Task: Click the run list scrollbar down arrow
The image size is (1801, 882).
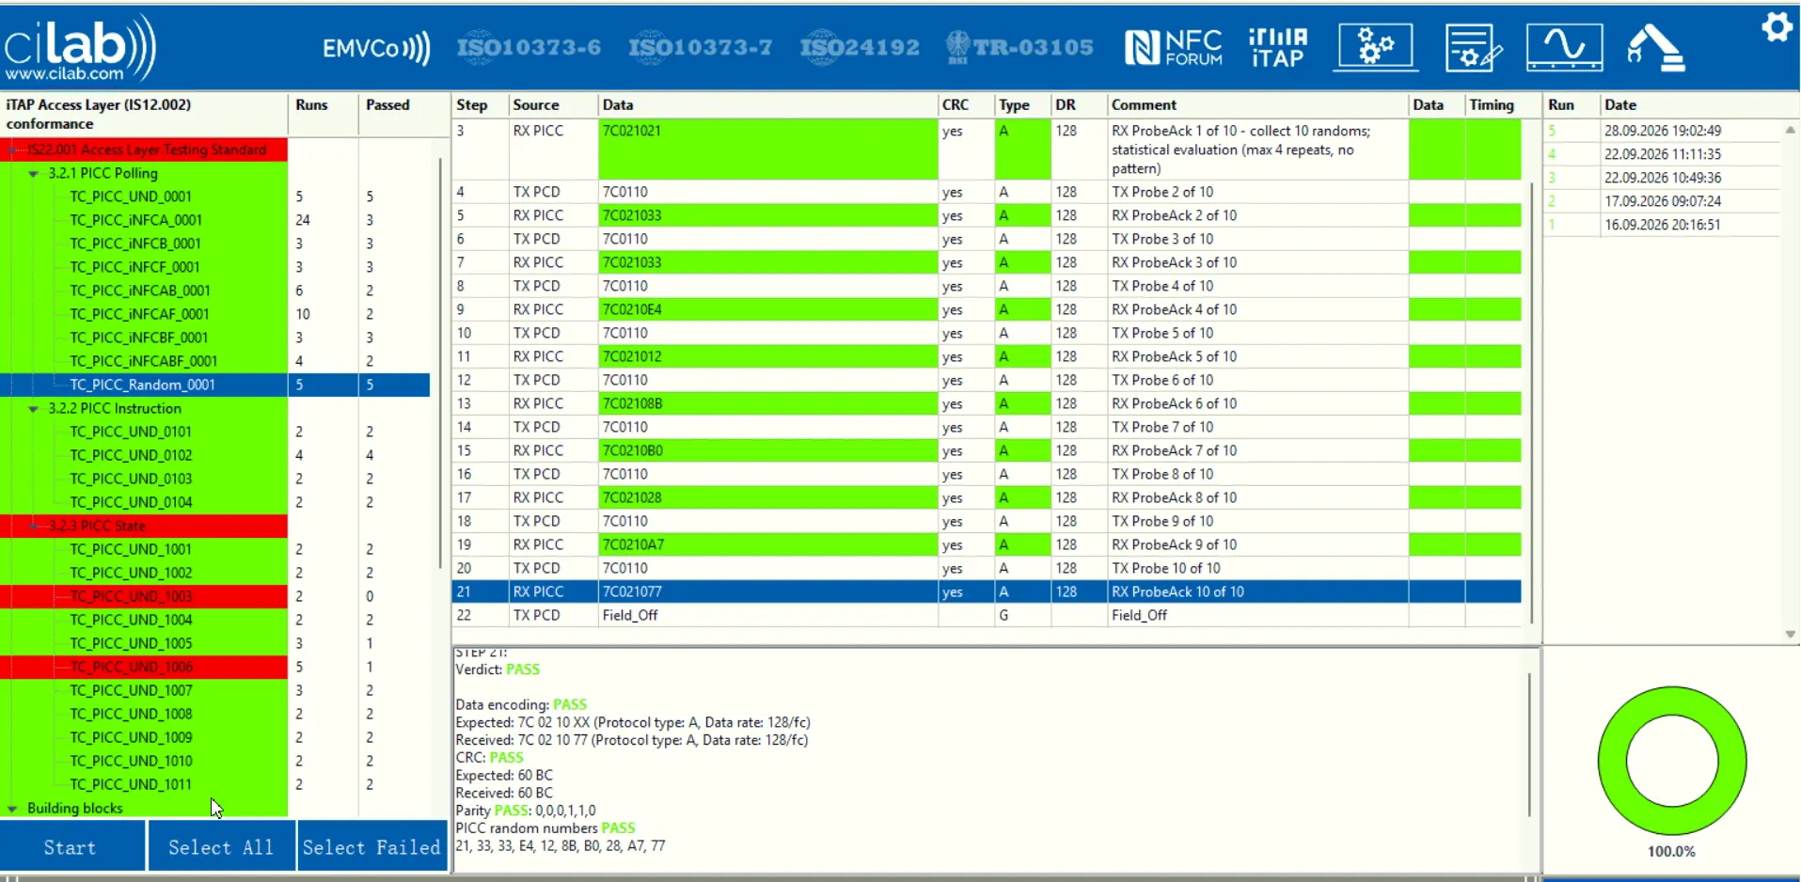Action: pos(1790,635)
